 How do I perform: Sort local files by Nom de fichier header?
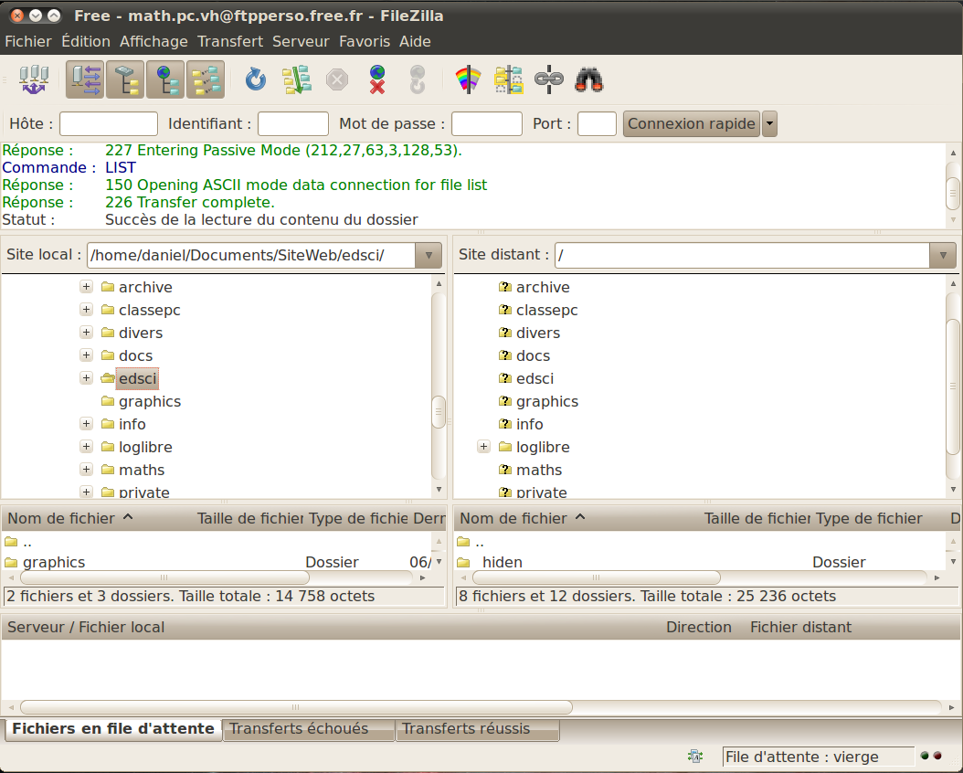pyautogui.click(x=61, y=519)
